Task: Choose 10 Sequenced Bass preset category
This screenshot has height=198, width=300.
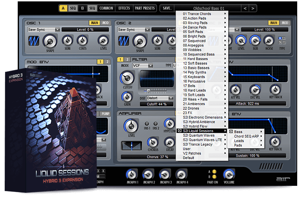Action: pos(202,54)
